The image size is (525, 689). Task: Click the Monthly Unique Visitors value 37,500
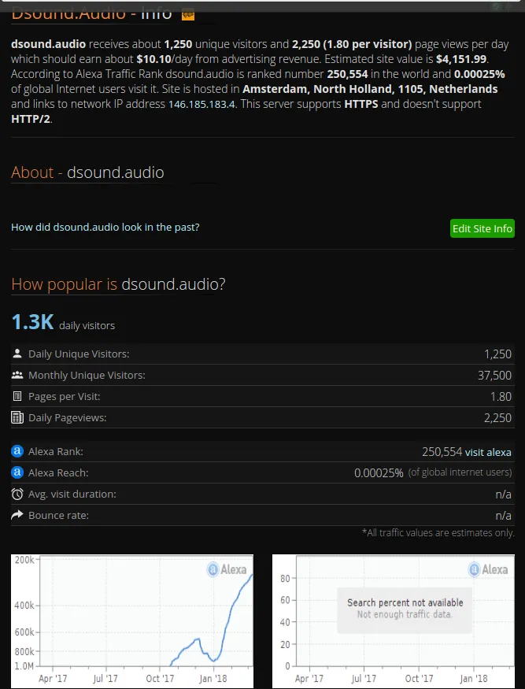494,376
